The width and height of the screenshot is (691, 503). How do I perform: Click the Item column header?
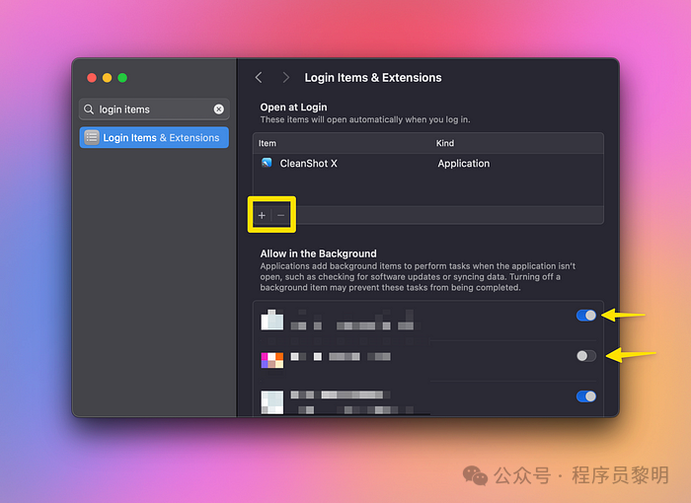point(268,143)
